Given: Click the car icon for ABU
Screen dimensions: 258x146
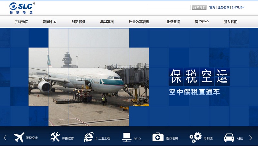Looking at the screenshot, I should tap(229, 138).
